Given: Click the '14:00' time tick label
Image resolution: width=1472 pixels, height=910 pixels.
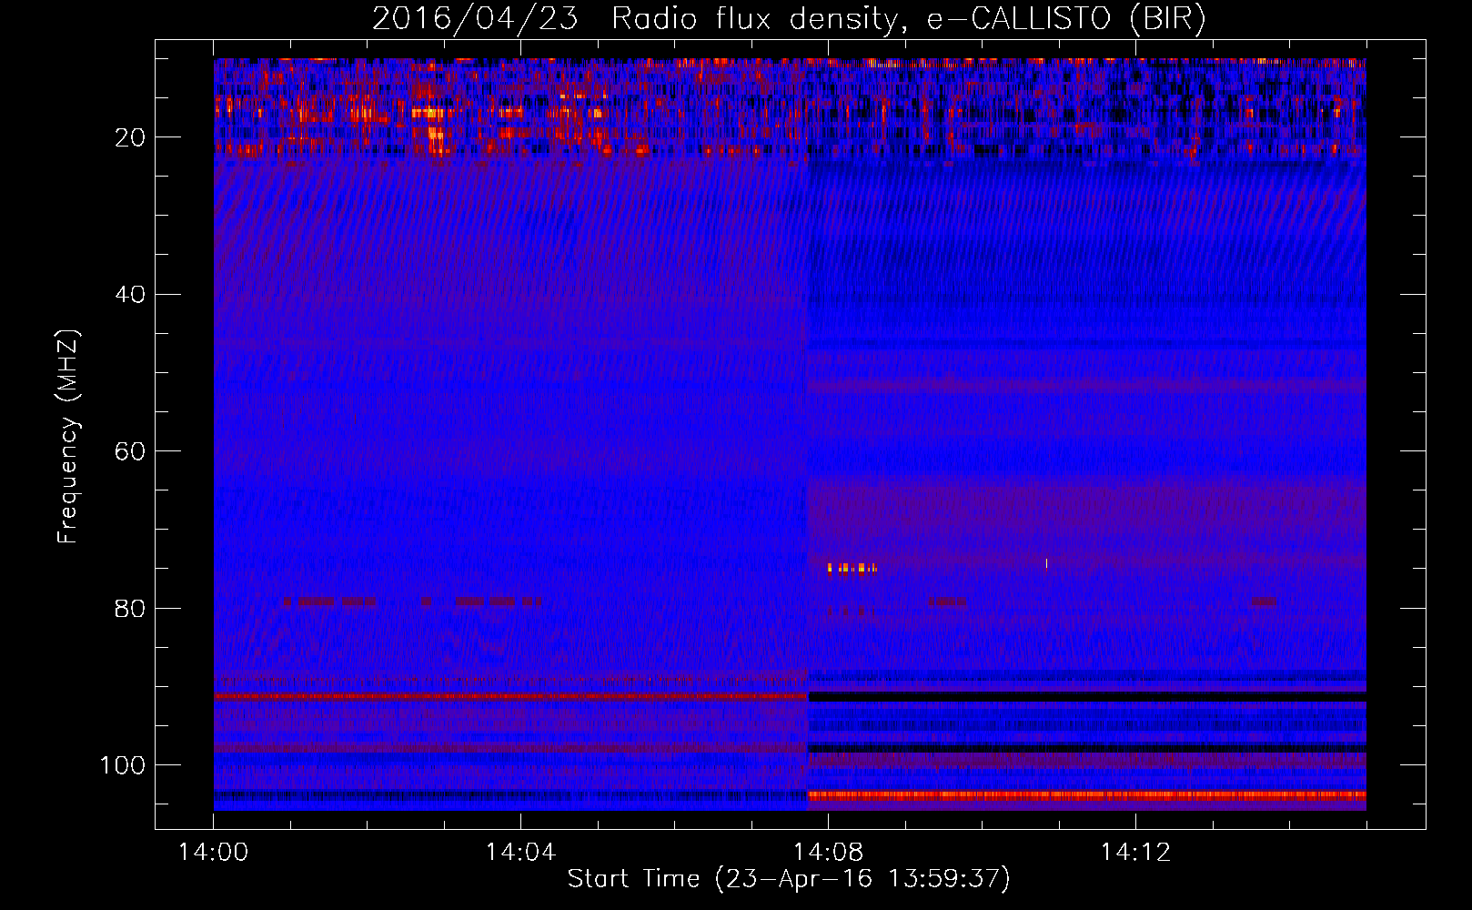Looking at the screenshot, I should [214, 853].
